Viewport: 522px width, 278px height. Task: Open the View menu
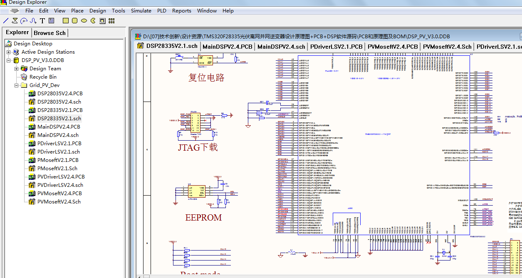[59, 11]
